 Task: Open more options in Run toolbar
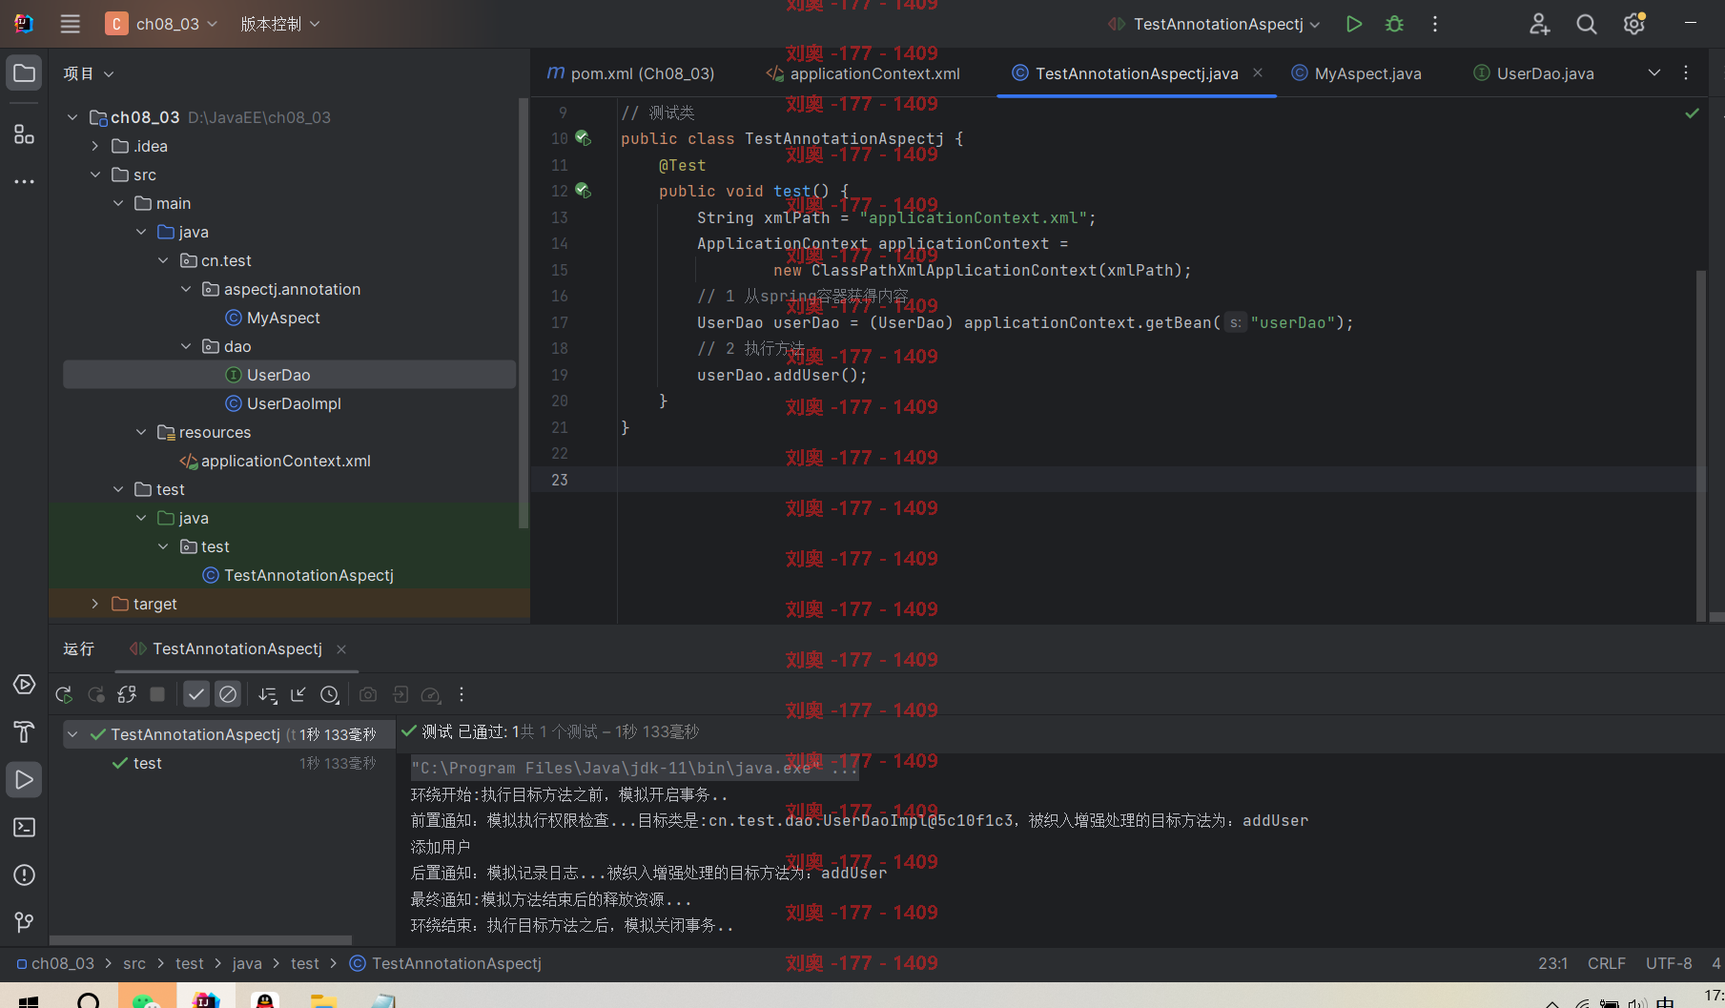pos(462,695)
